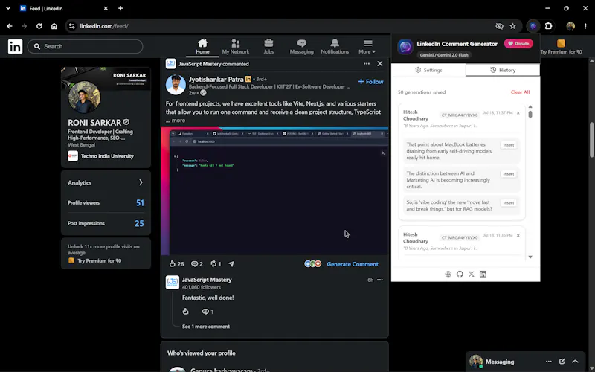Open the LinkedIn logo home link
This screenshot has width=595, height=372.
15,47
